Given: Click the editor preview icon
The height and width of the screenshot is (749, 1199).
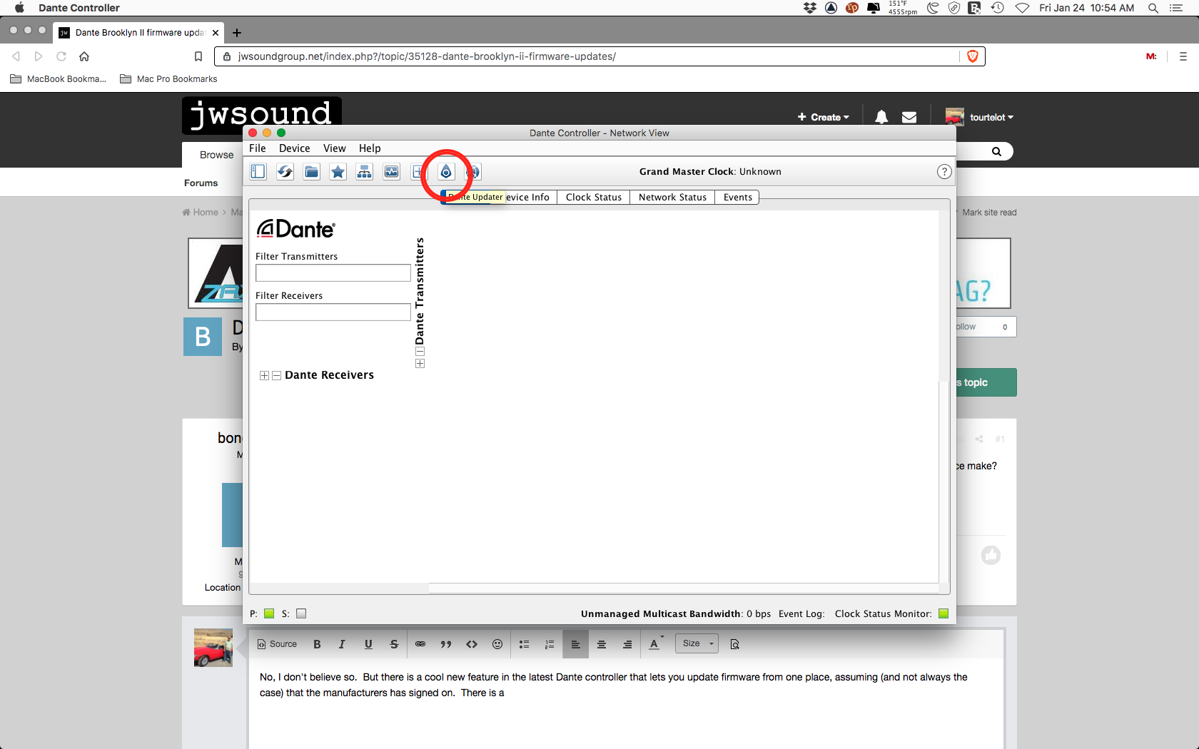Looking at the screenshot, I should pos(734,644).
